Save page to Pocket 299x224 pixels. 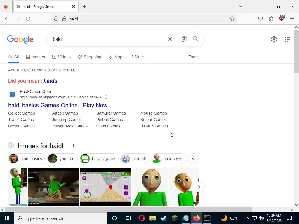[x=260, y=19]
